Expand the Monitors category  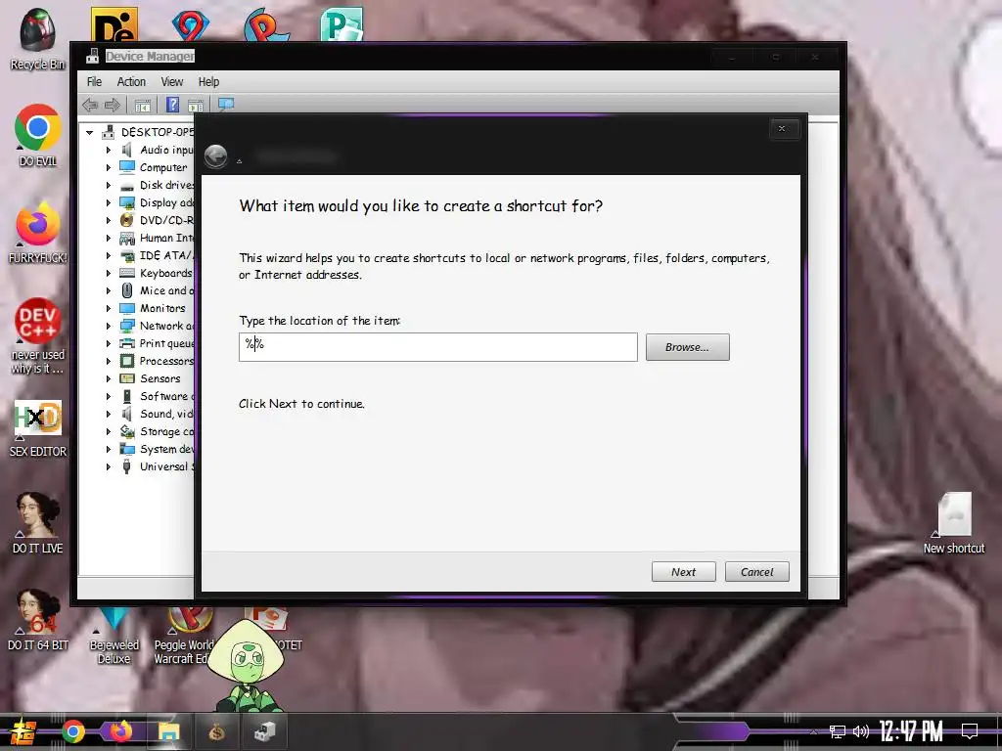[108, 308]
